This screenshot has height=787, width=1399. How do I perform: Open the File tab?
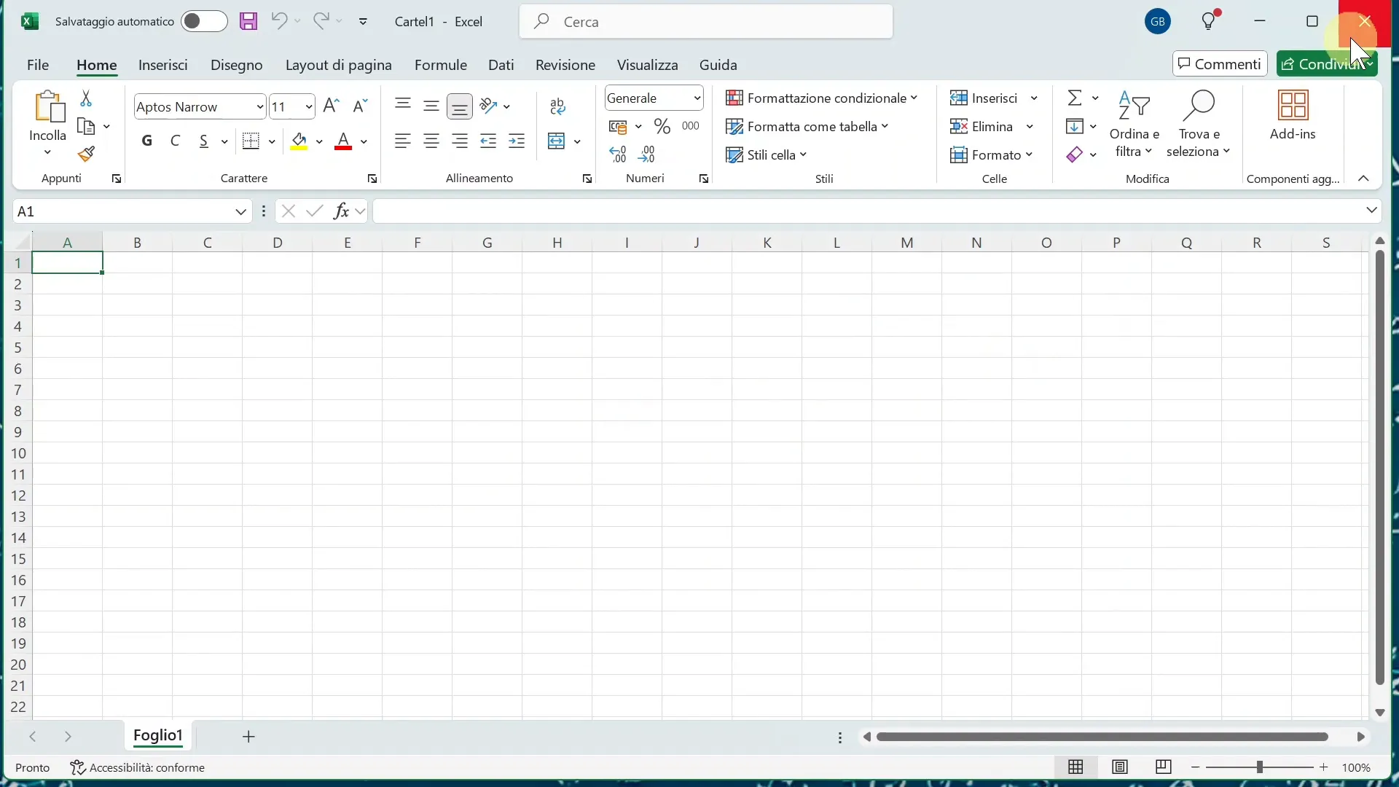[38, 66]
